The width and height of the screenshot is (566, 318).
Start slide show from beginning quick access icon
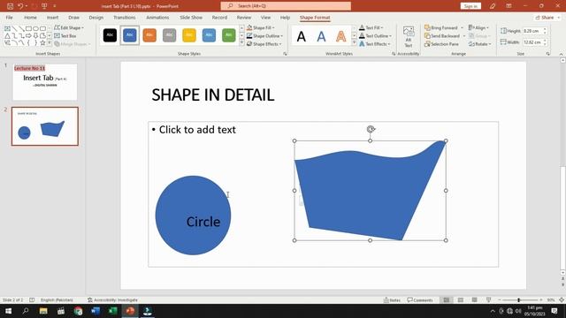(44, 6)
